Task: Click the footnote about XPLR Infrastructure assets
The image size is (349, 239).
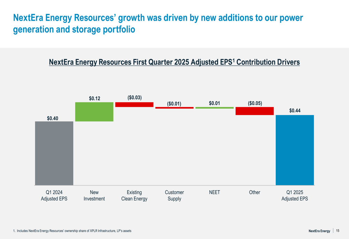Action: point(72,231)
